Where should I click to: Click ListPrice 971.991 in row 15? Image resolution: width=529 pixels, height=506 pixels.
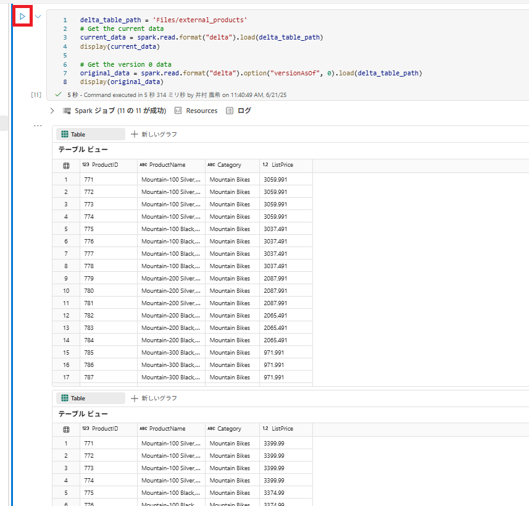point(286,353)
